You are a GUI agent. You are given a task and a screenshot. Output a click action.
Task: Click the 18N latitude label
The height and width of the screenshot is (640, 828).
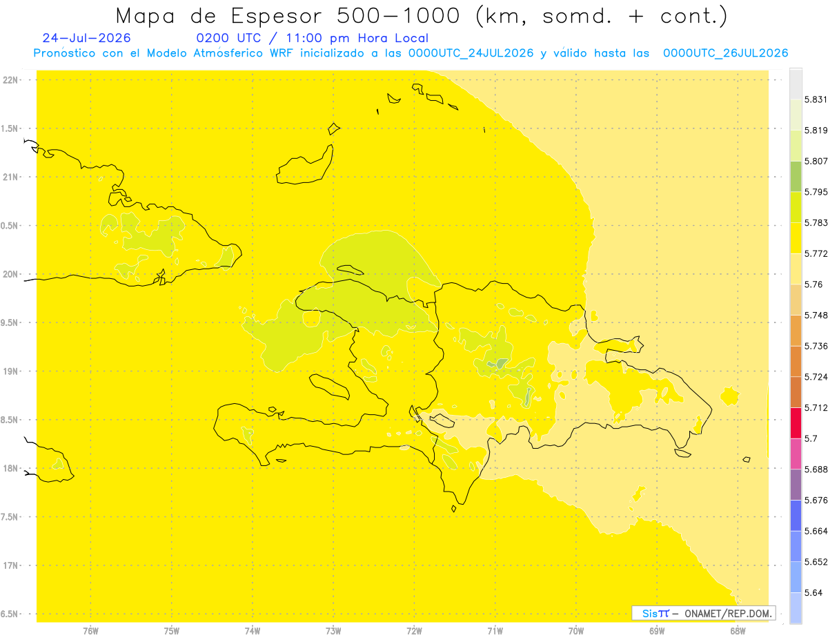tap(10, 468)
